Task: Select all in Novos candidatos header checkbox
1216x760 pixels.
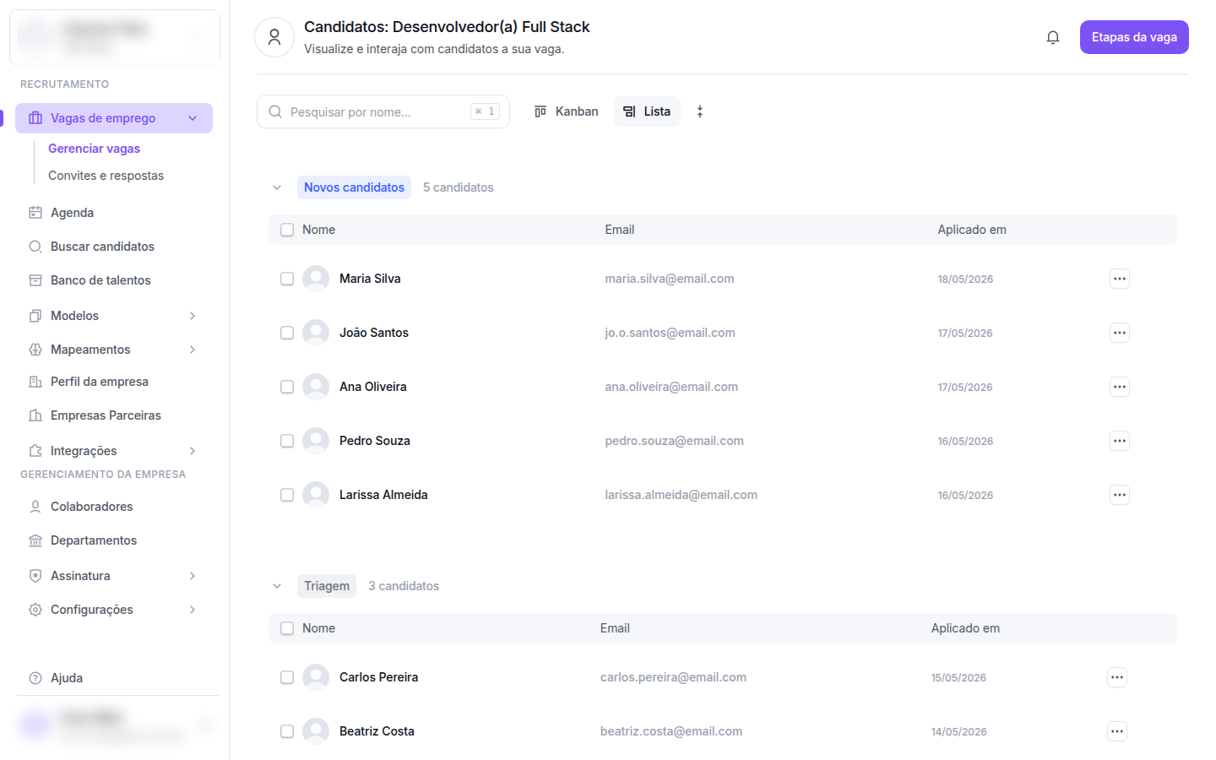Action: coord(287,230)
